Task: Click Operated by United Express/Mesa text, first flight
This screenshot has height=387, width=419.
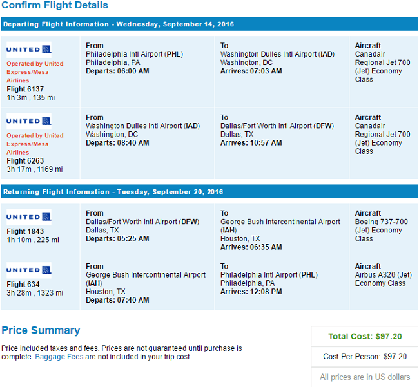Action: (x=35, y=72)
